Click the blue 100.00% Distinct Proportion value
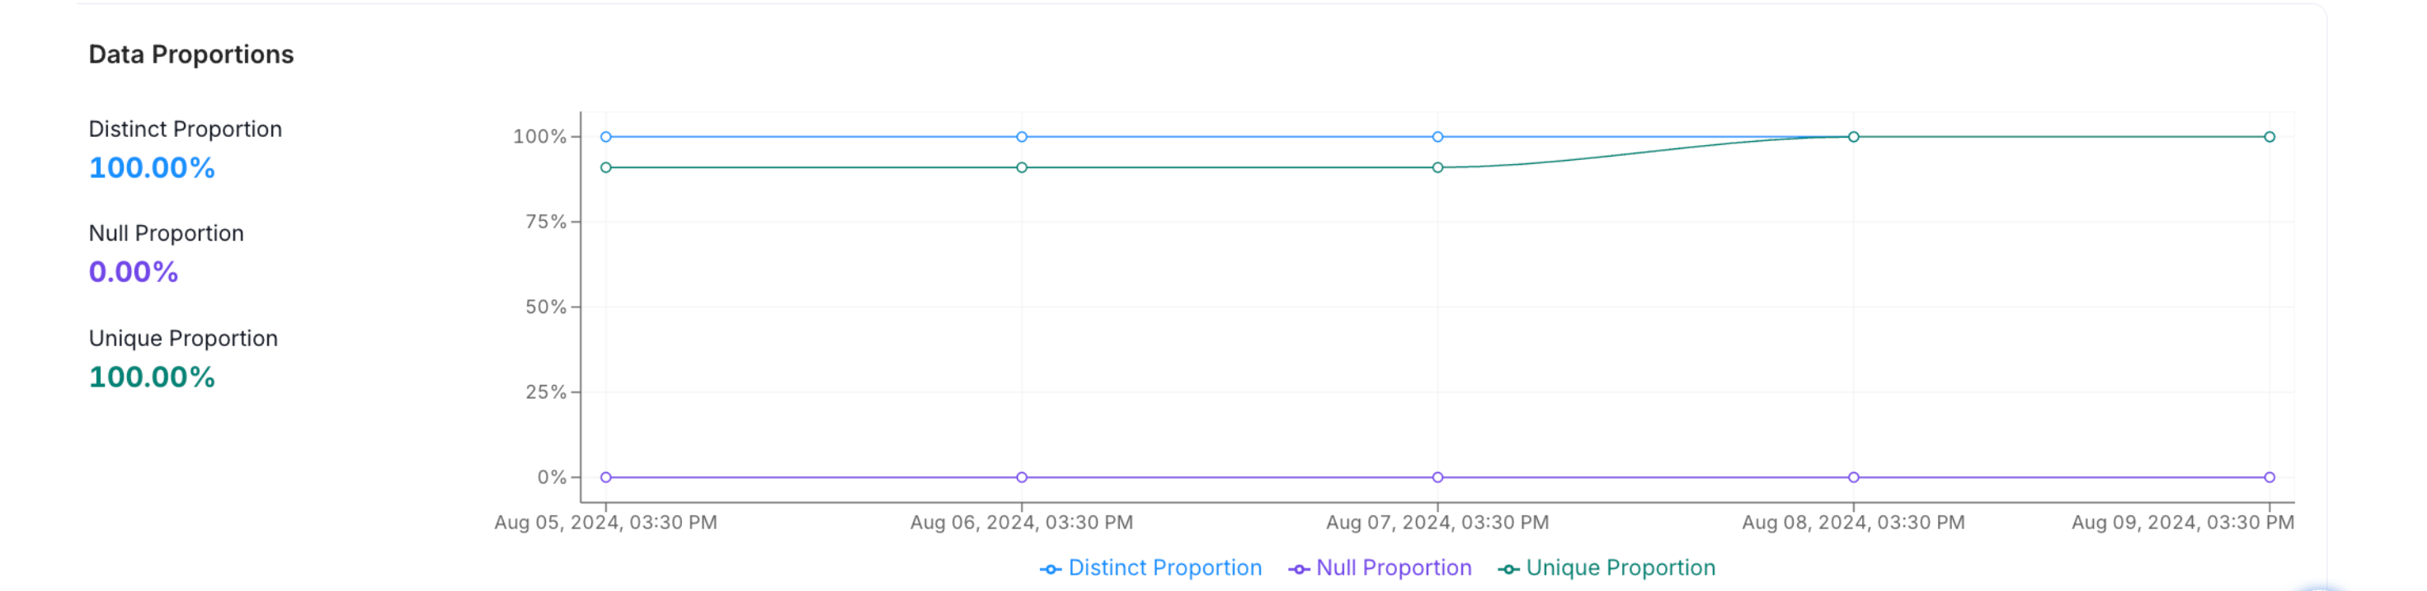The height and width of the screenshot is (591, 2427). tap(152, 167)
